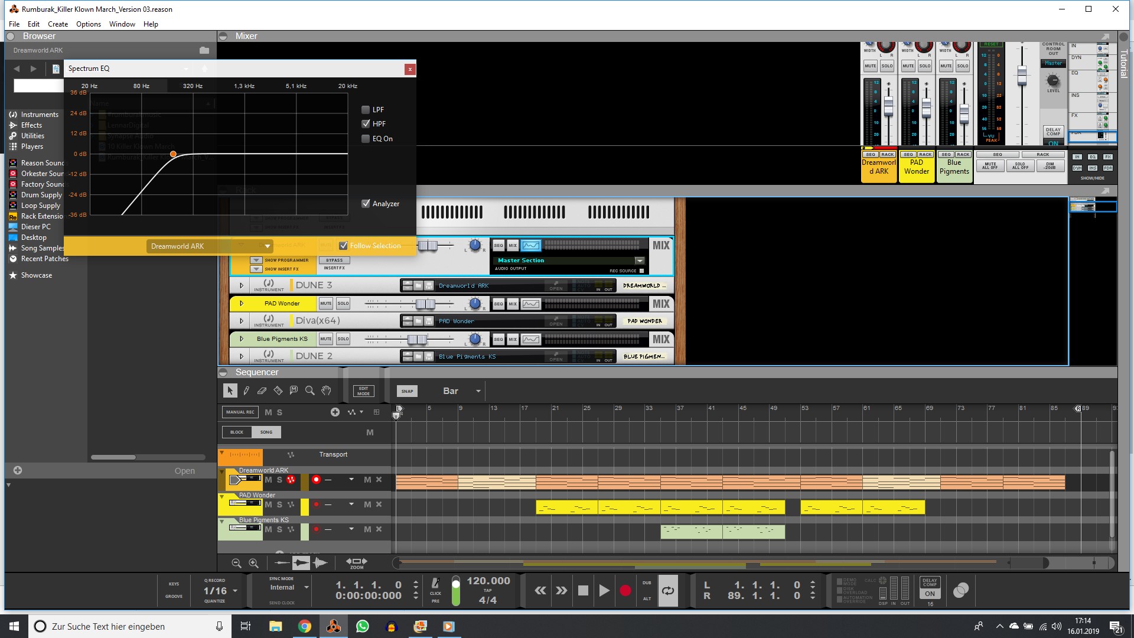Select the Pencil tool in sequencer
The image size is (1134, 638).
(246, 390)
